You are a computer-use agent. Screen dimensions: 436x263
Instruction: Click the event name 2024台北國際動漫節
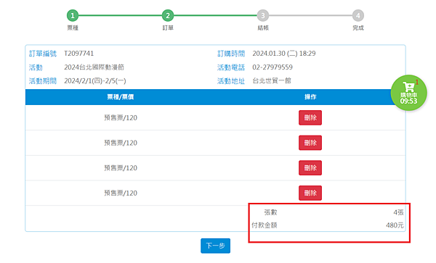[x=94, y=67]
